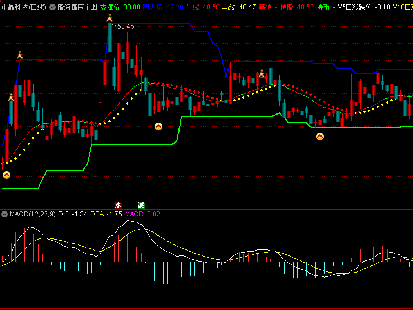Image resolution: width=413 pixels, height=310 pixels.
Task: Click the green 减 event marker
Action: (x=141, y=205)
